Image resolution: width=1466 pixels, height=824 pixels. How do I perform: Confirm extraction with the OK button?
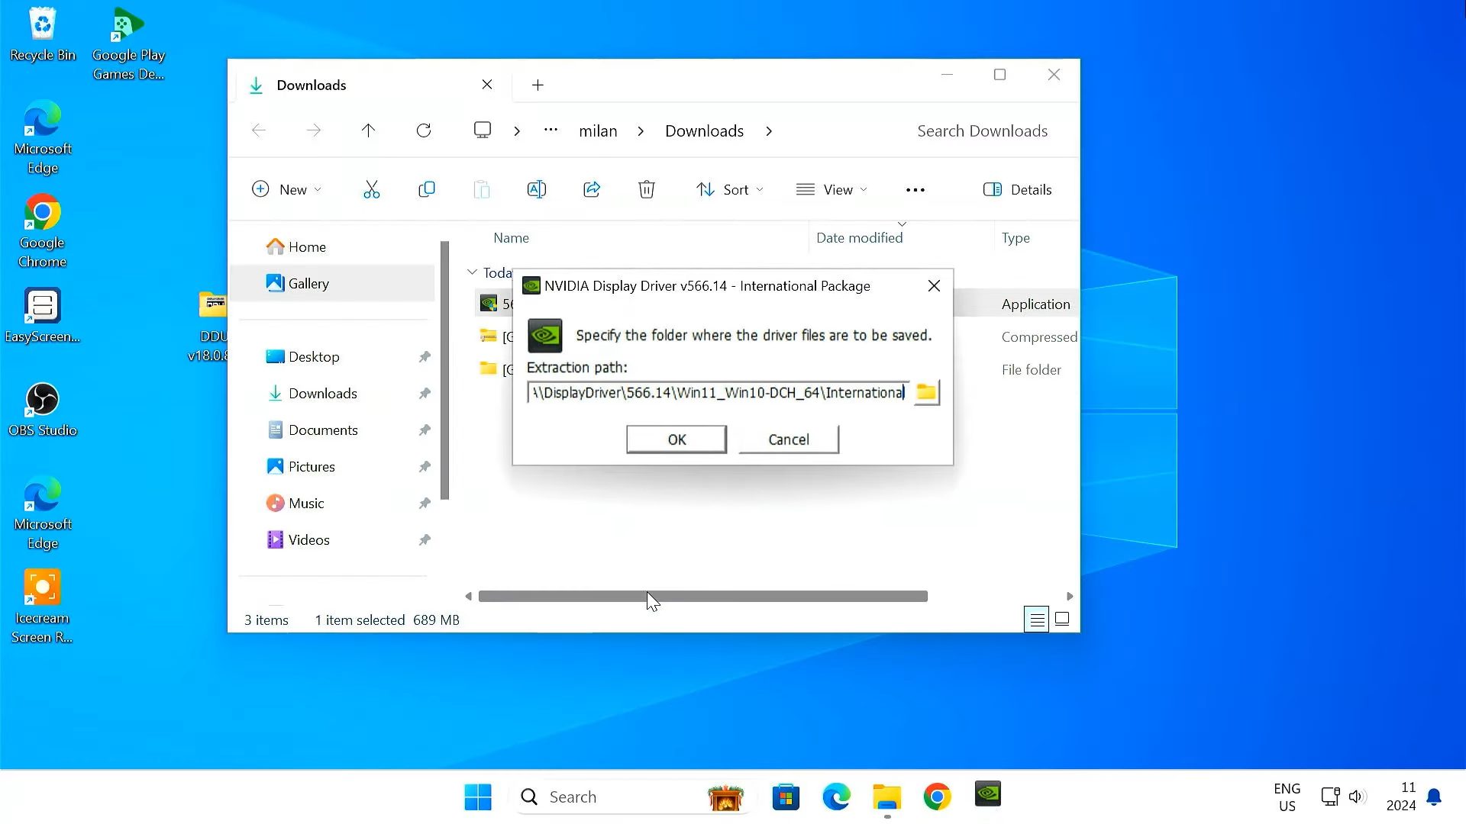tap(676, 439)
